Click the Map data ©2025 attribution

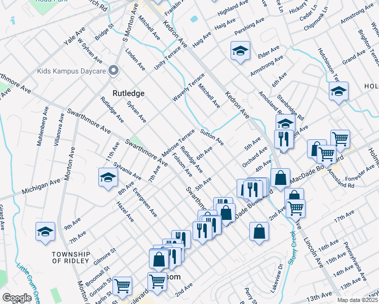pyautogui.click(x=358, y=300)
